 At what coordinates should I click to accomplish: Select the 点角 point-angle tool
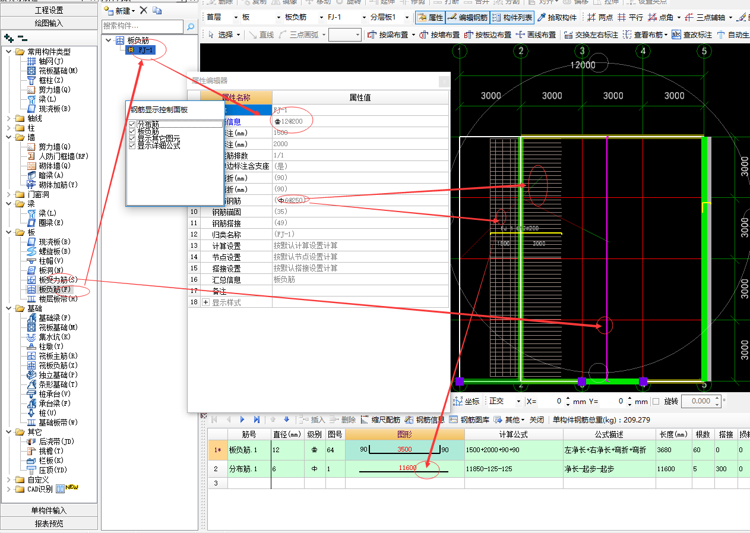(662, 18)
